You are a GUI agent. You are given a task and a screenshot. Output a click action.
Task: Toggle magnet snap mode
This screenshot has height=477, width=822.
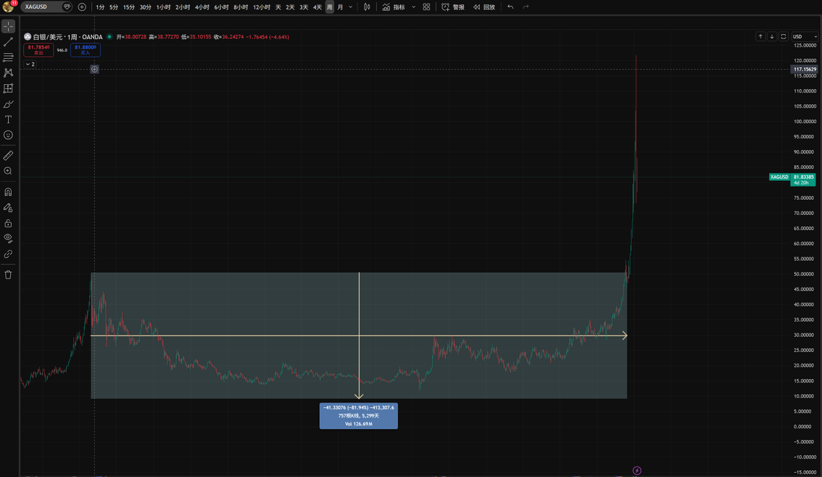click(x=8, y=192)
